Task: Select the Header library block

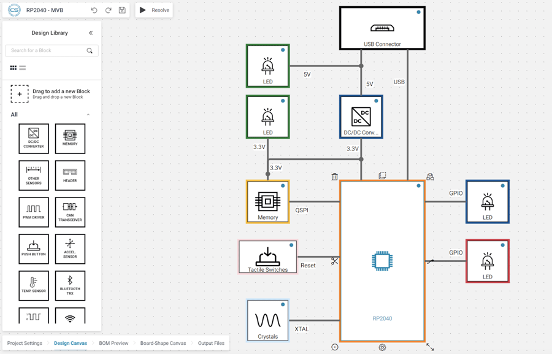Action: (70, 175)
